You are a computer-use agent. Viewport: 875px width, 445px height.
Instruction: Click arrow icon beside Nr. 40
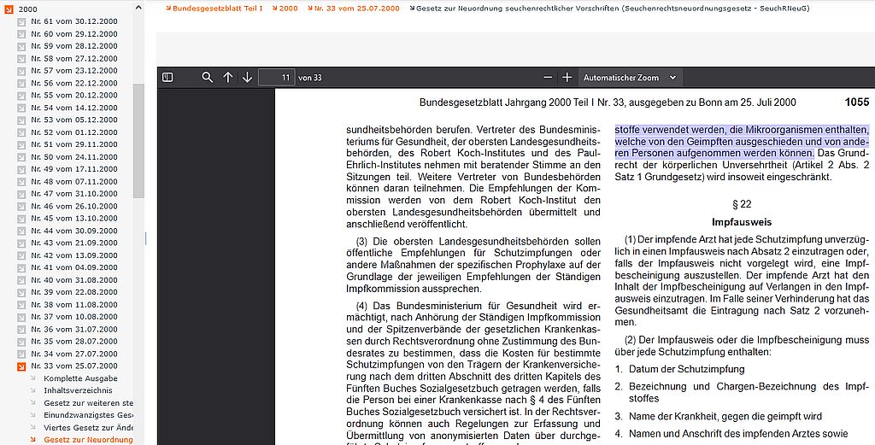point(21,280)
